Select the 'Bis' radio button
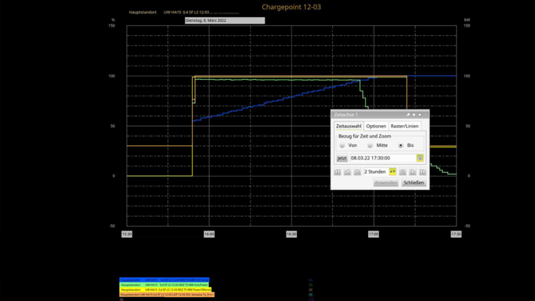 point(401,145)
